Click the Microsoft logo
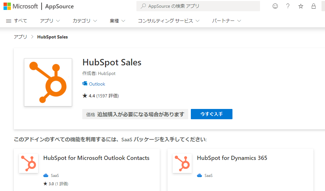325x191 pixels. (21, 6)
